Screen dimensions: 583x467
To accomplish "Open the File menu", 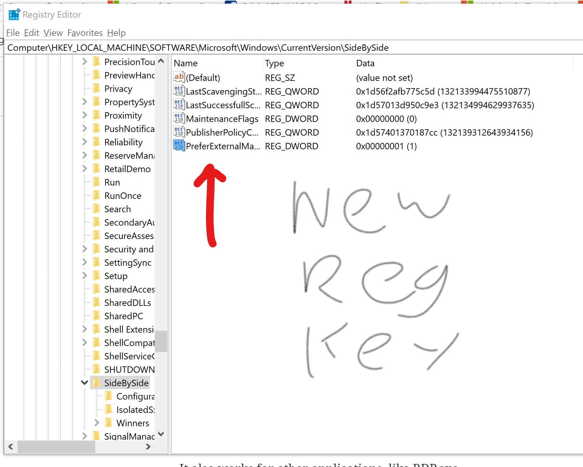I will pos(13,33).
